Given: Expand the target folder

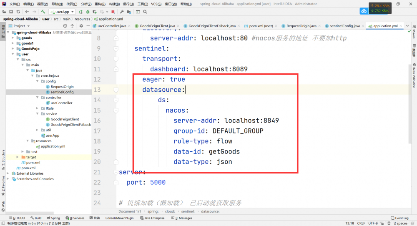Looking at the screenshot, I should pos(18,157).
